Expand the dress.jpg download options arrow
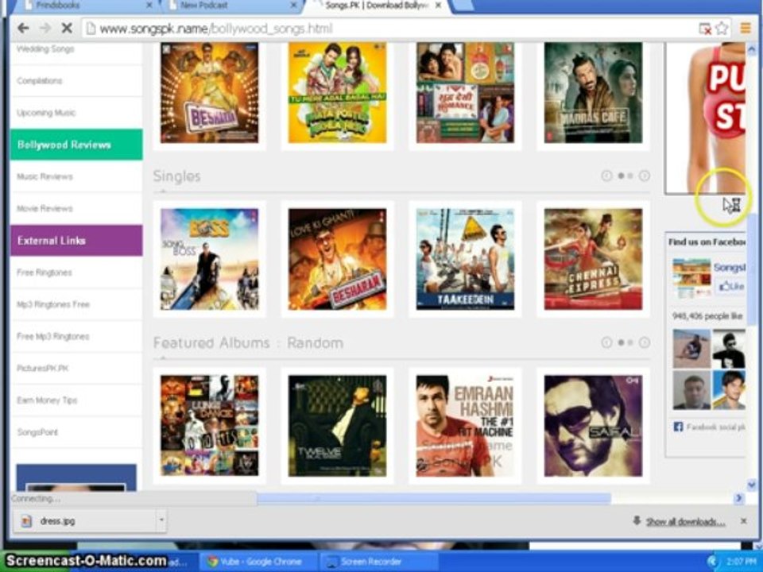Image resolution: width=763 pixels, height=572 pixels. (x=161, y=521)
